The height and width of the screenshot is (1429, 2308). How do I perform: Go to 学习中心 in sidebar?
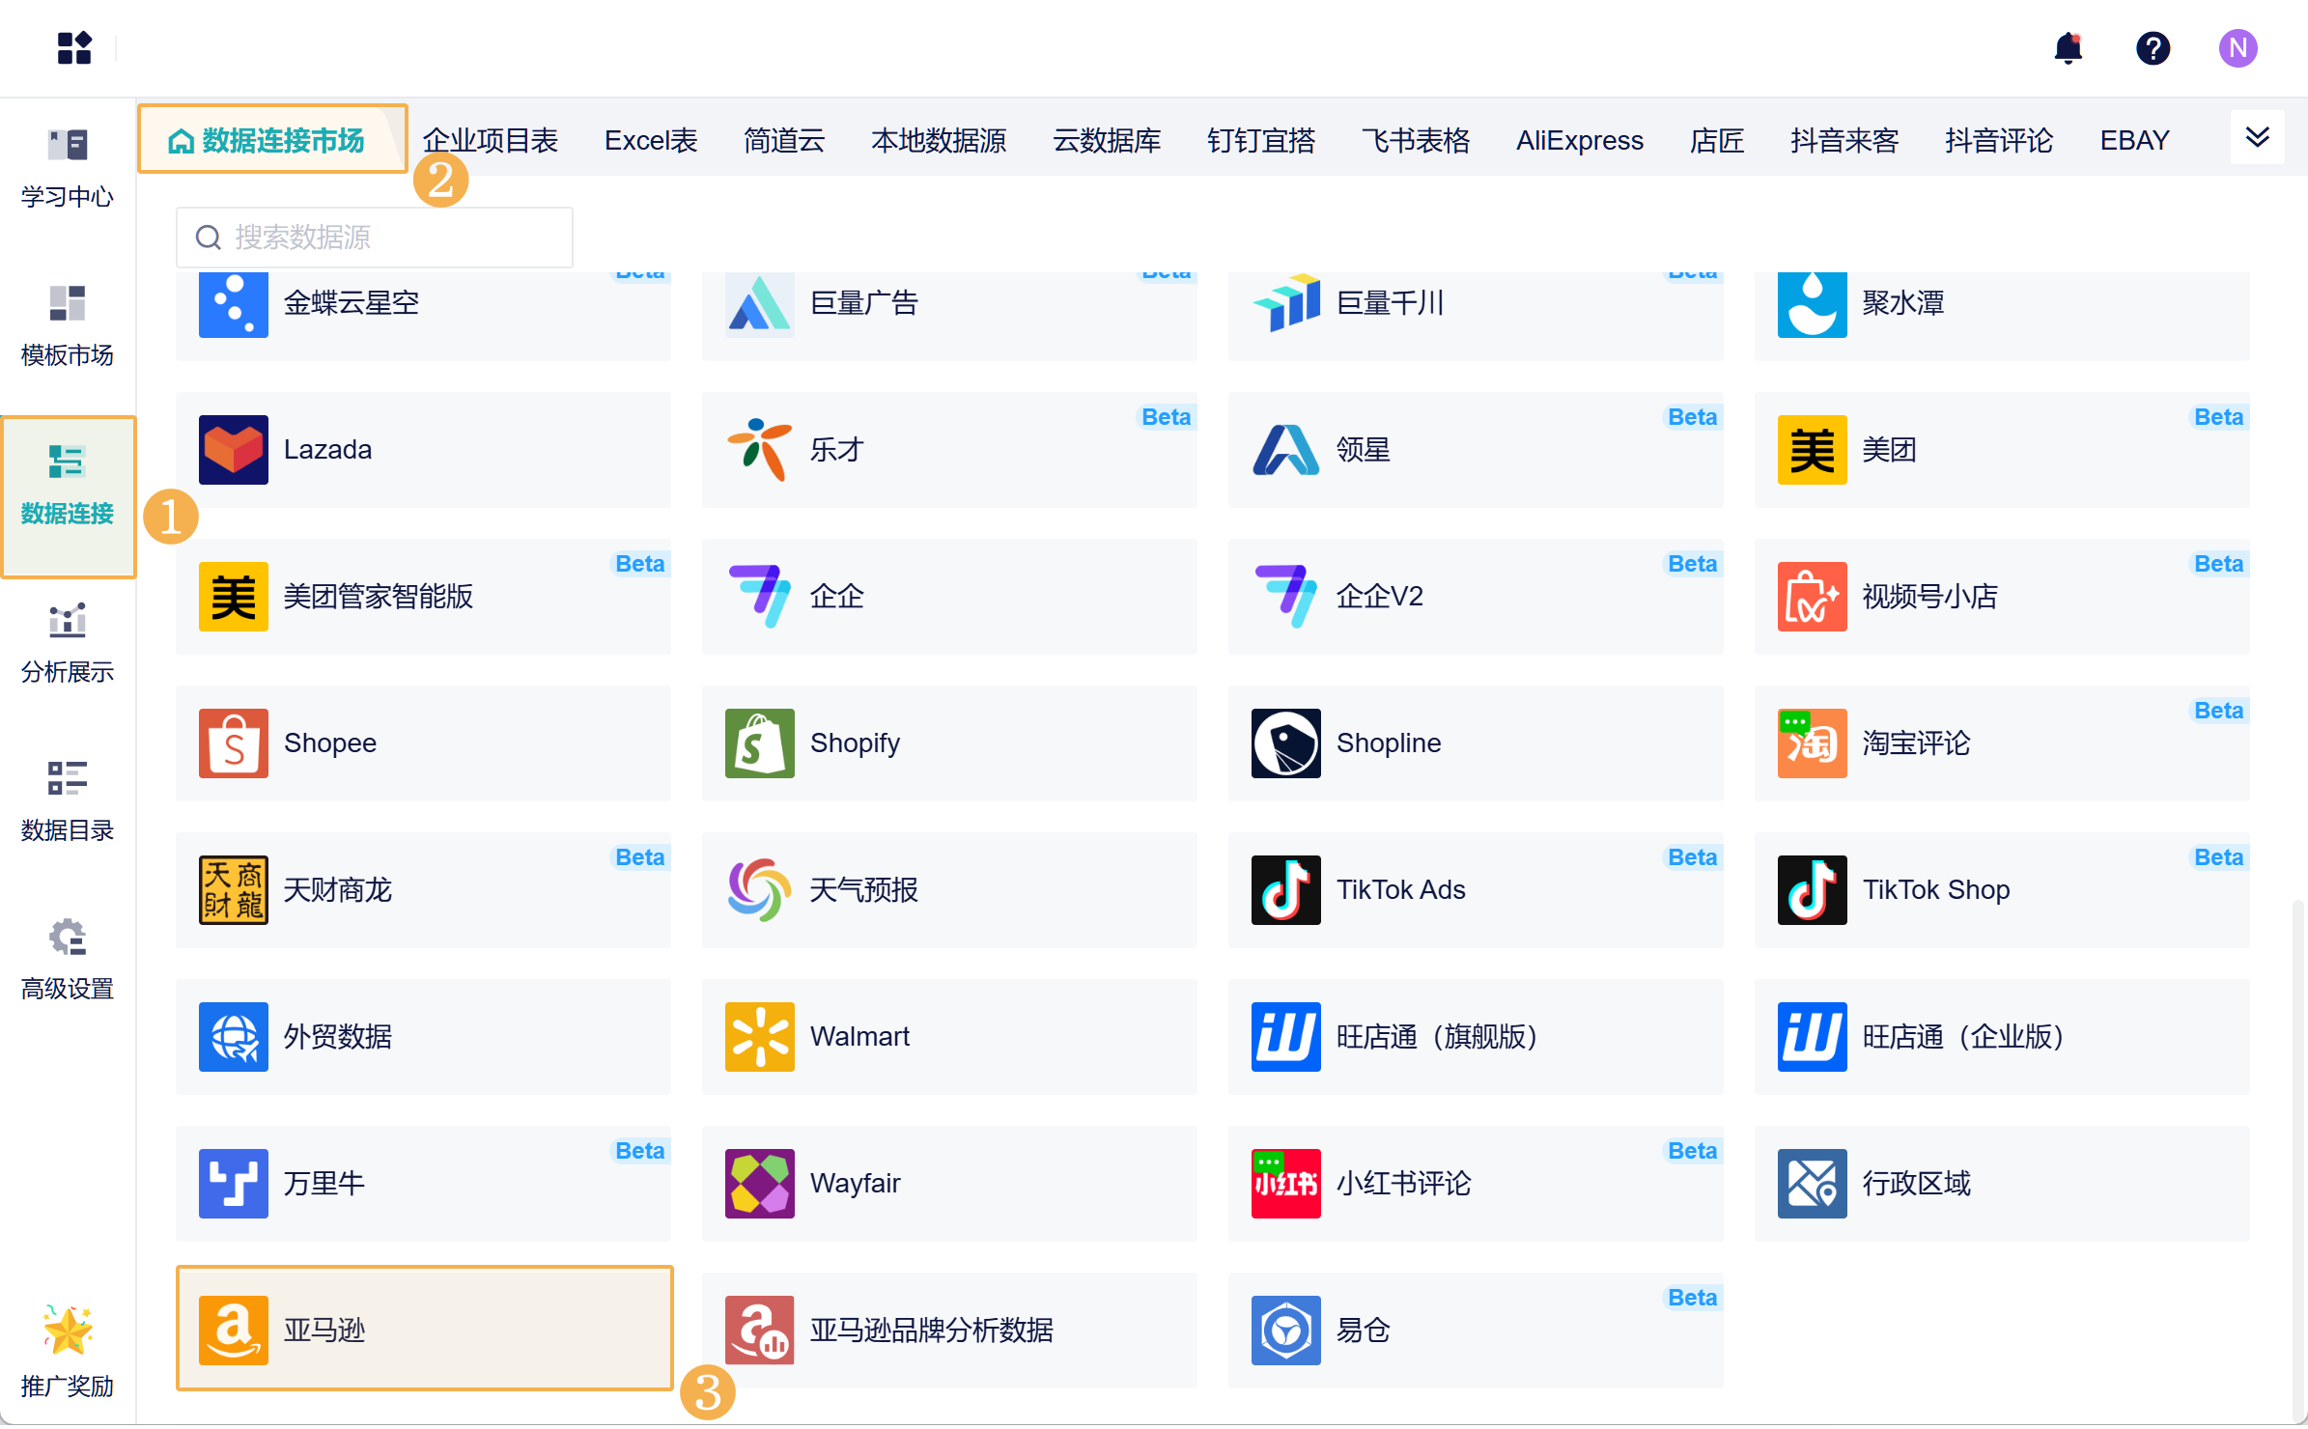tap(68, 168)
